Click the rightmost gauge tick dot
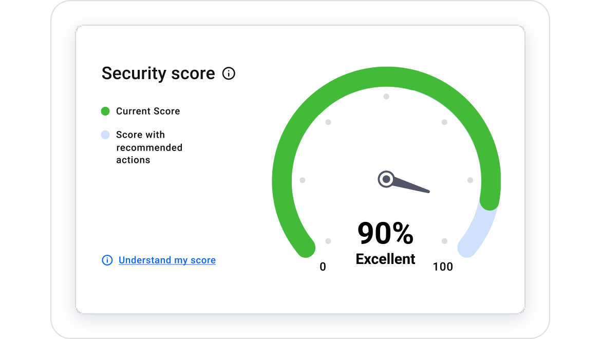 click(x=471, y=180)
